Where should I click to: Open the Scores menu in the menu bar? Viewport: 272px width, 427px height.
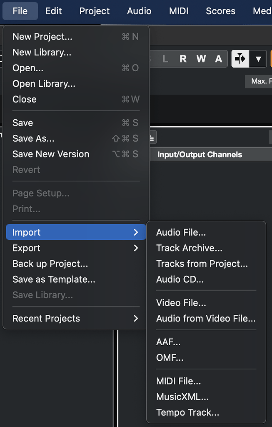(220, 11)
